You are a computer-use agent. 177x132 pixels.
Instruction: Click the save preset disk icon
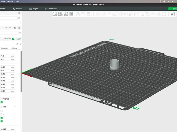[17, 44]
